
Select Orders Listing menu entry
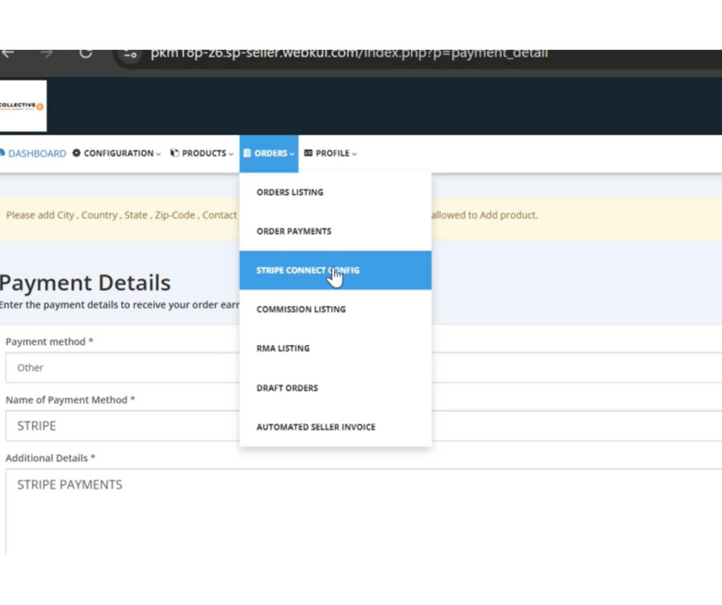[x=335, y=192]
